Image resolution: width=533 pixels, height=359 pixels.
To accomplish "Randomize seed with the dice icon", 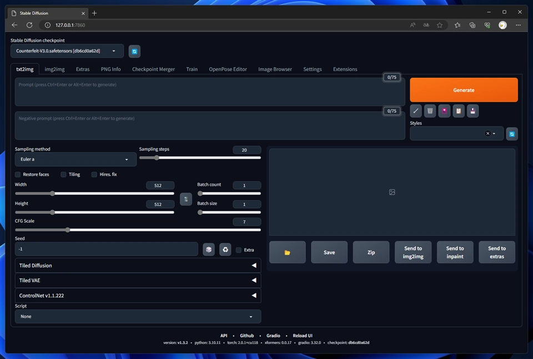I will (x=209, y=250).
